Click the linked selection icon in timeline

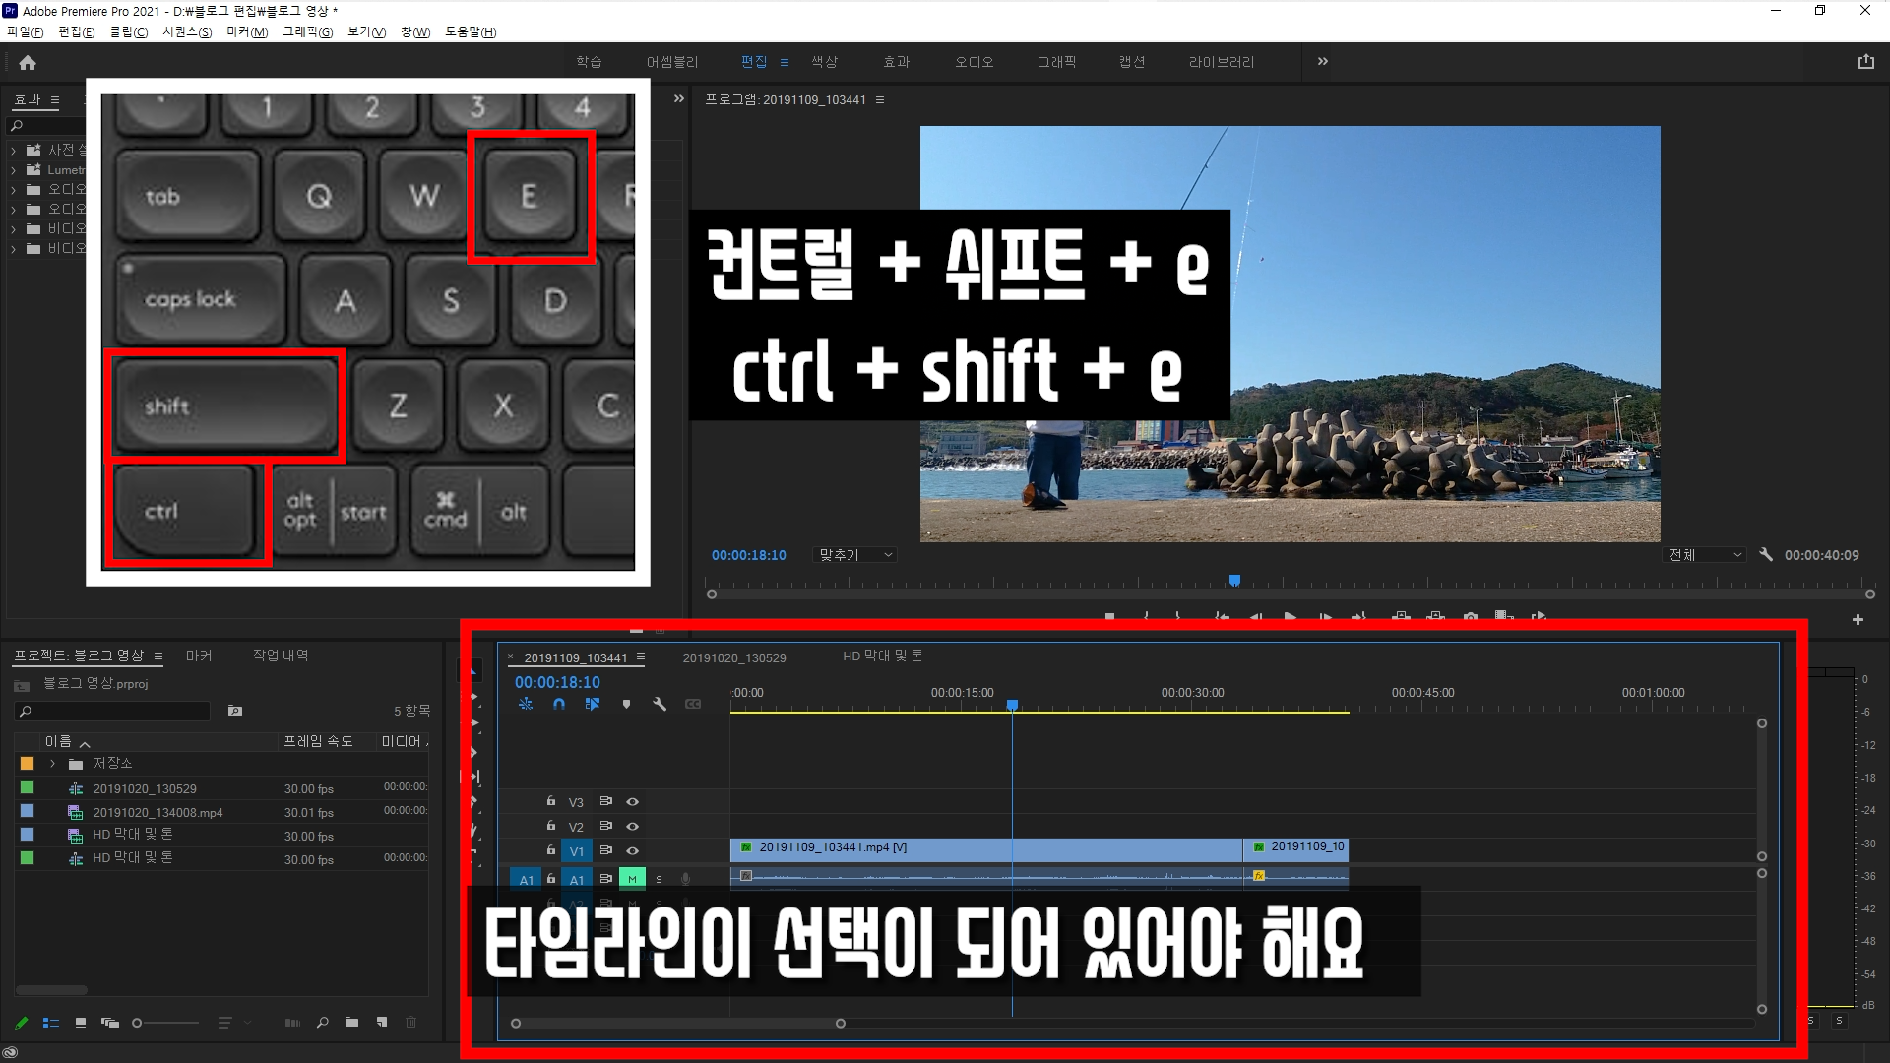592,705
